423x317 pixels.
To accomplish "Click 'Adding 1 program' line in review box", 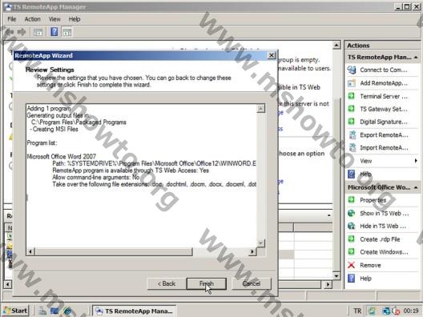I will (49, 108).
